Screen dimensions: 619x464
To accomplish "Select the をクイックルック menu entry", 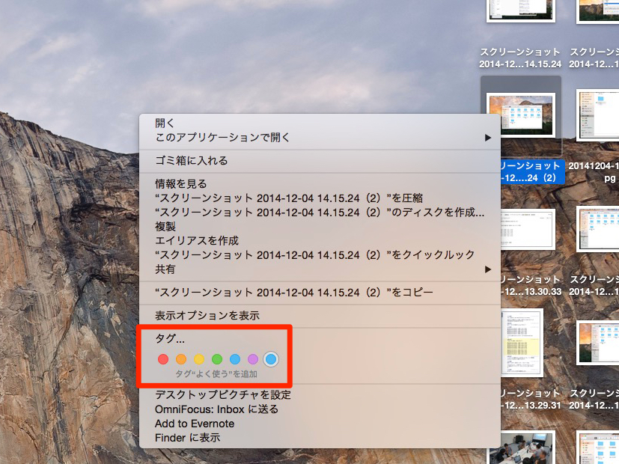I will (x=320, y=255).
